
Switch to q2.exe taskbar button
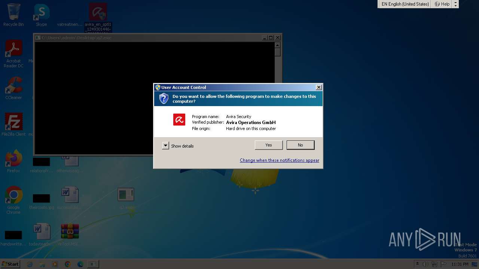click(93, 264)
